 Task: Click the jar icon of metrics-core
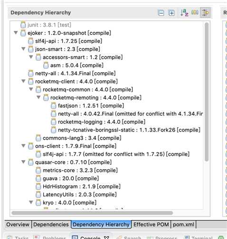(38, 170)
